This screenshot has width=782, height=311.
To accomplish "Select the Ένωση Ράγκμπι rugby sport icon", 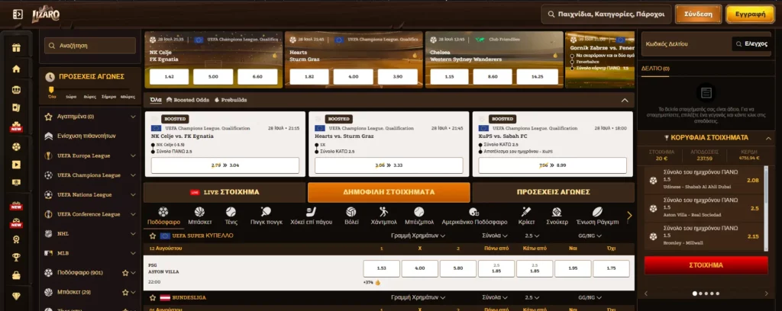I will pos(597,216).
